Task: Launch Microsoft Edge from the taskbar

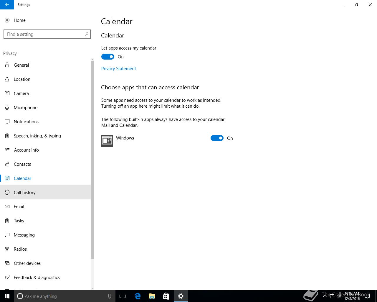Action: point(138,296)
